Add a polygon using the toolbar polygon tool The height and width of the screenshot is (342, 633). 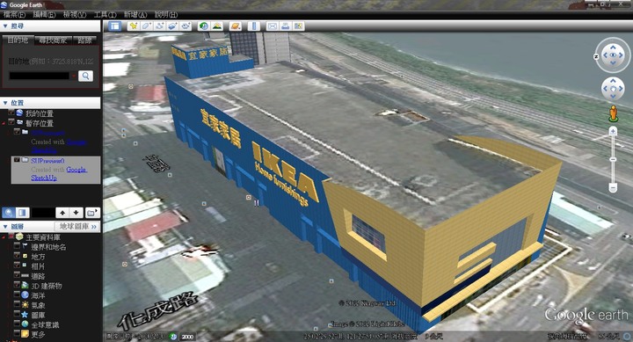[x=146, y=26]
